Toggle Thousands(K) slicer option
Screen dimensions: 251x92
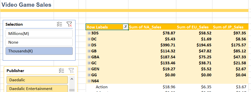(39, 51)
